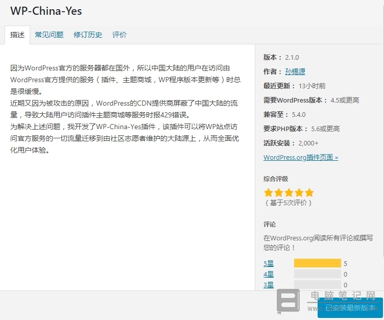Open the 评价 tab
384x320 pixels.
[119, 35]
